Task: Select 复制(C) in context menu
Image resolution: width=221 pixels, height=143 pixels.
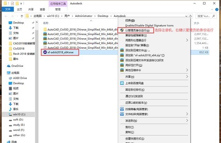Action: (x=130, y=132)
